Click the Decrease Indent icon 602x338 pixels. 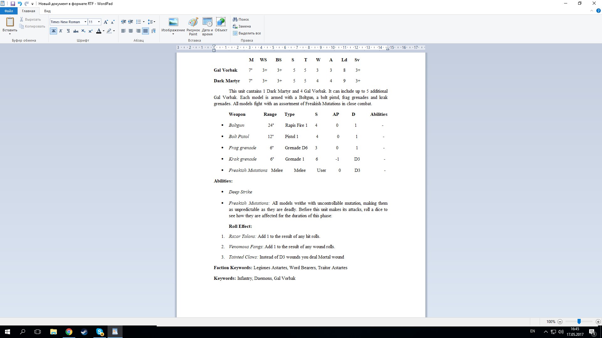(124, 22)
